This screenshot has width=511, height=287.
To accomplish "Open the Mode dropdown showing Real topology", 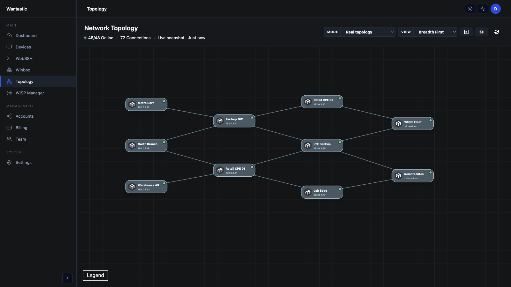I will click(x=360, y=32).
